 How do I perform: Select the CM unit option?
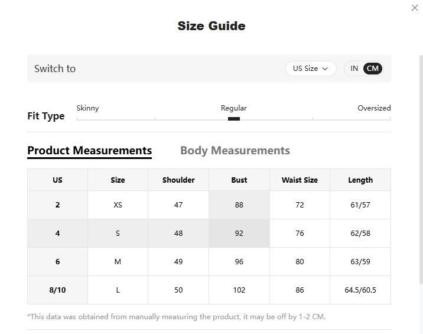click(x=373, y=69)
